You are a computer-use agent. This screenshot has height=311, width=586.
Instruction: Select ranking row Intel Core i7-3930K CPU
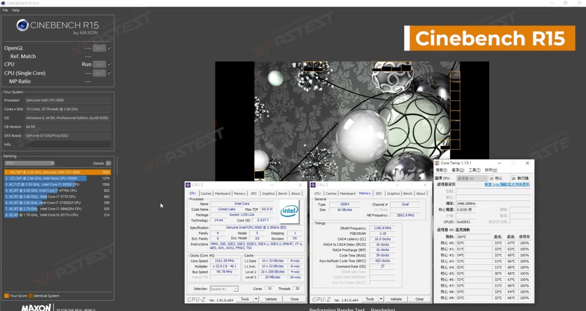pos(57,184)
